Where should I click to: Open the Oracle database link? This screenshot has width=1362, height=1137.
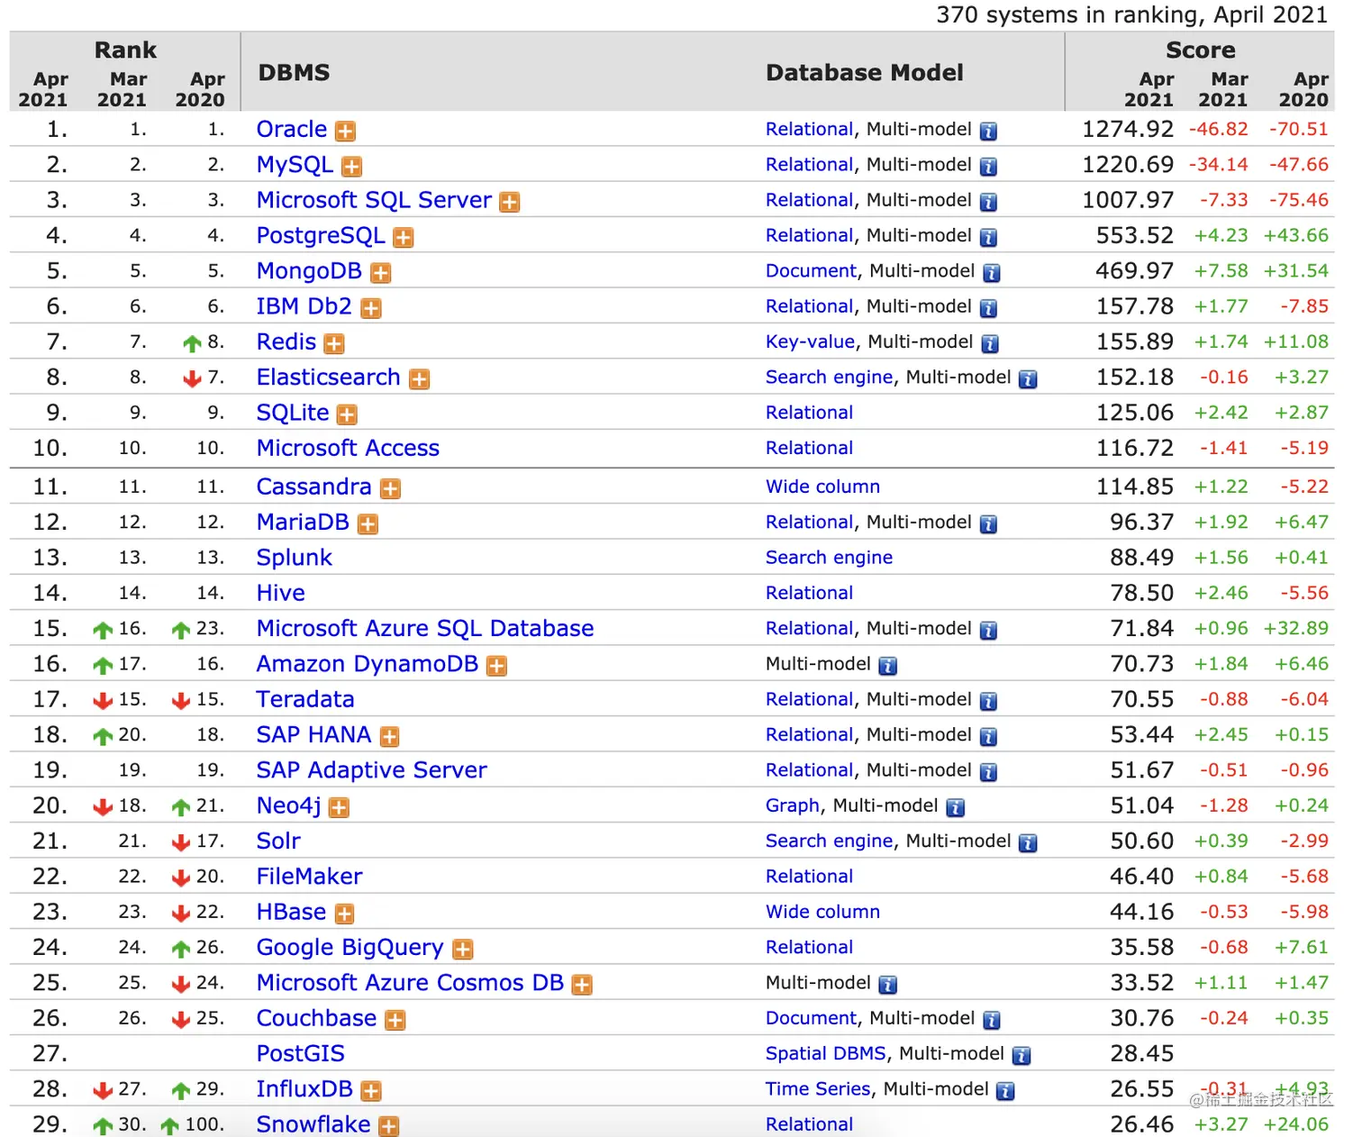[x=292, y=130]
